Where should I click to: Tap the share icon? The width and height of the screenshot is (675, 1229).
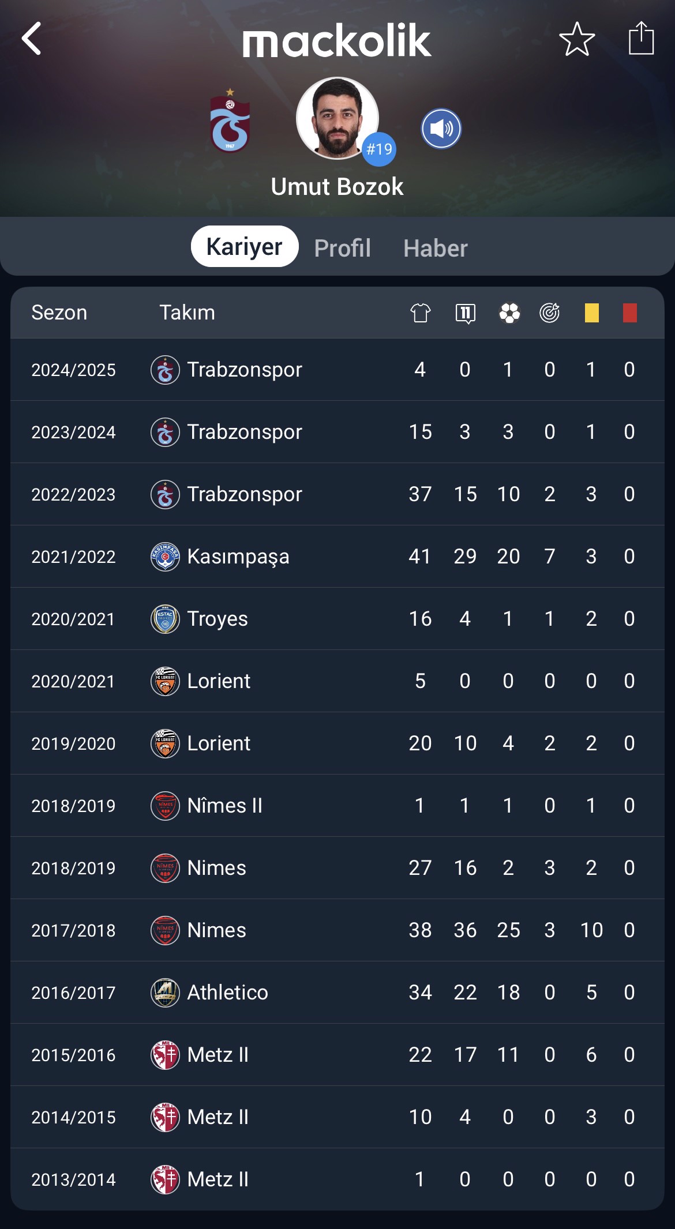point(641,38)
